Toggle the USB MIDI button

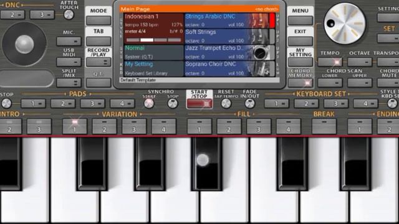tap(69, 62)
